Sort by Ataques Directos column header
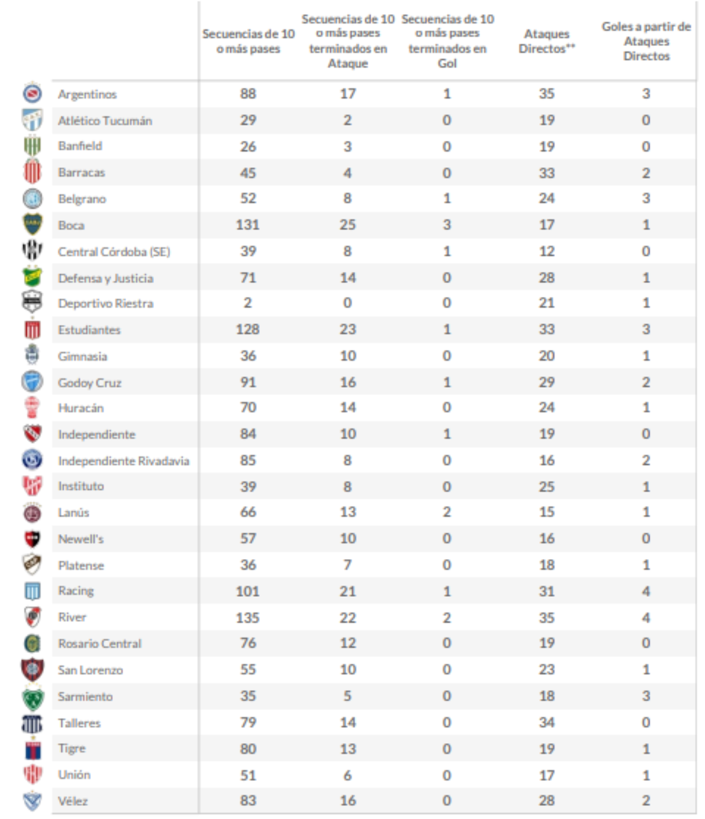 [x=546, y=41]
